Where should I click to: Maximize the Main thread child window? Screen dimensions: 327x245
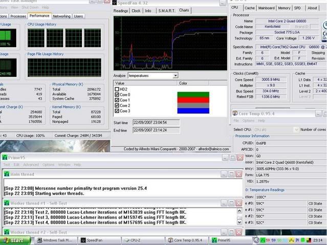click(231, 174)
